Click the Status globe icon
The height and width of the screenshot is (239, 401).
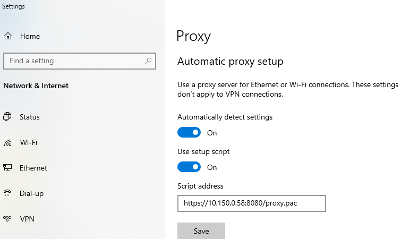pos(7,117)
